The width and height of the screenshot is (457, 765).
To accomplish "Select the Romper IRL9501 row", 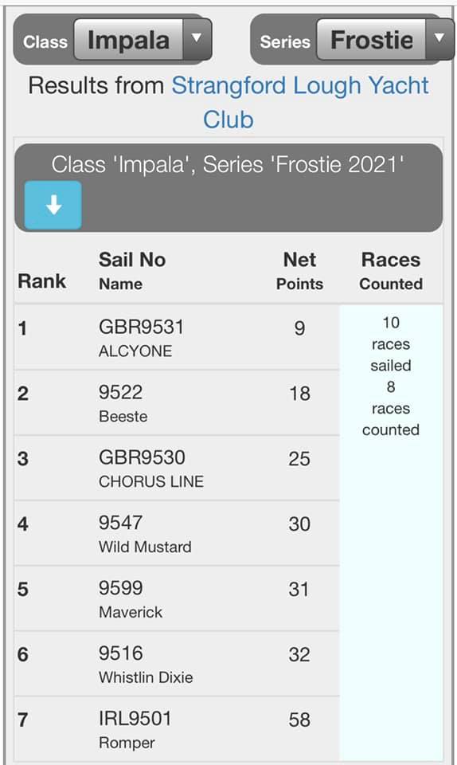I will tap(177, 729).
